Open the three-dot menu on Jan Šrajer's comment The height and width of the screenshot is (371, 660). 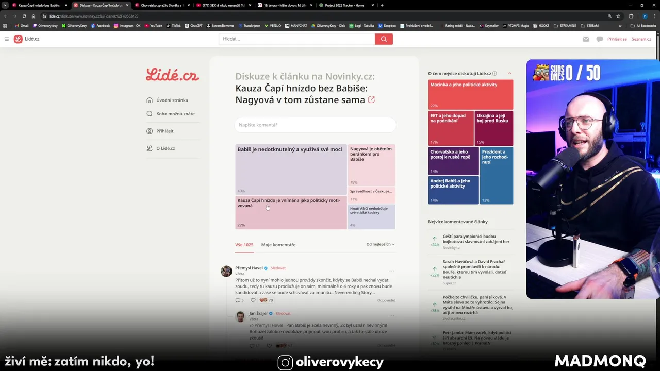click(392, 316)
